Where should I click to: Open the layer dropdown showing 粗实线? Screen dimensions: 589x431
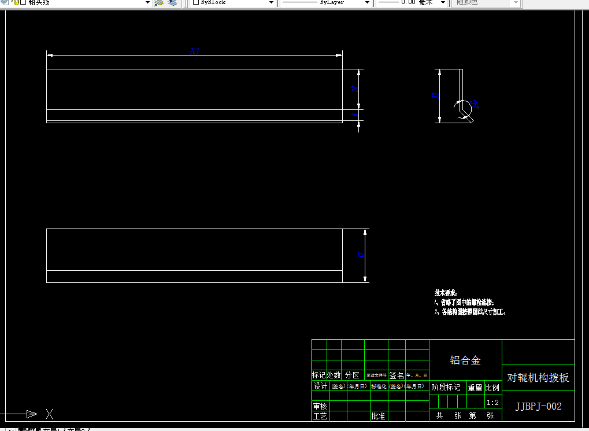[147, 3]
